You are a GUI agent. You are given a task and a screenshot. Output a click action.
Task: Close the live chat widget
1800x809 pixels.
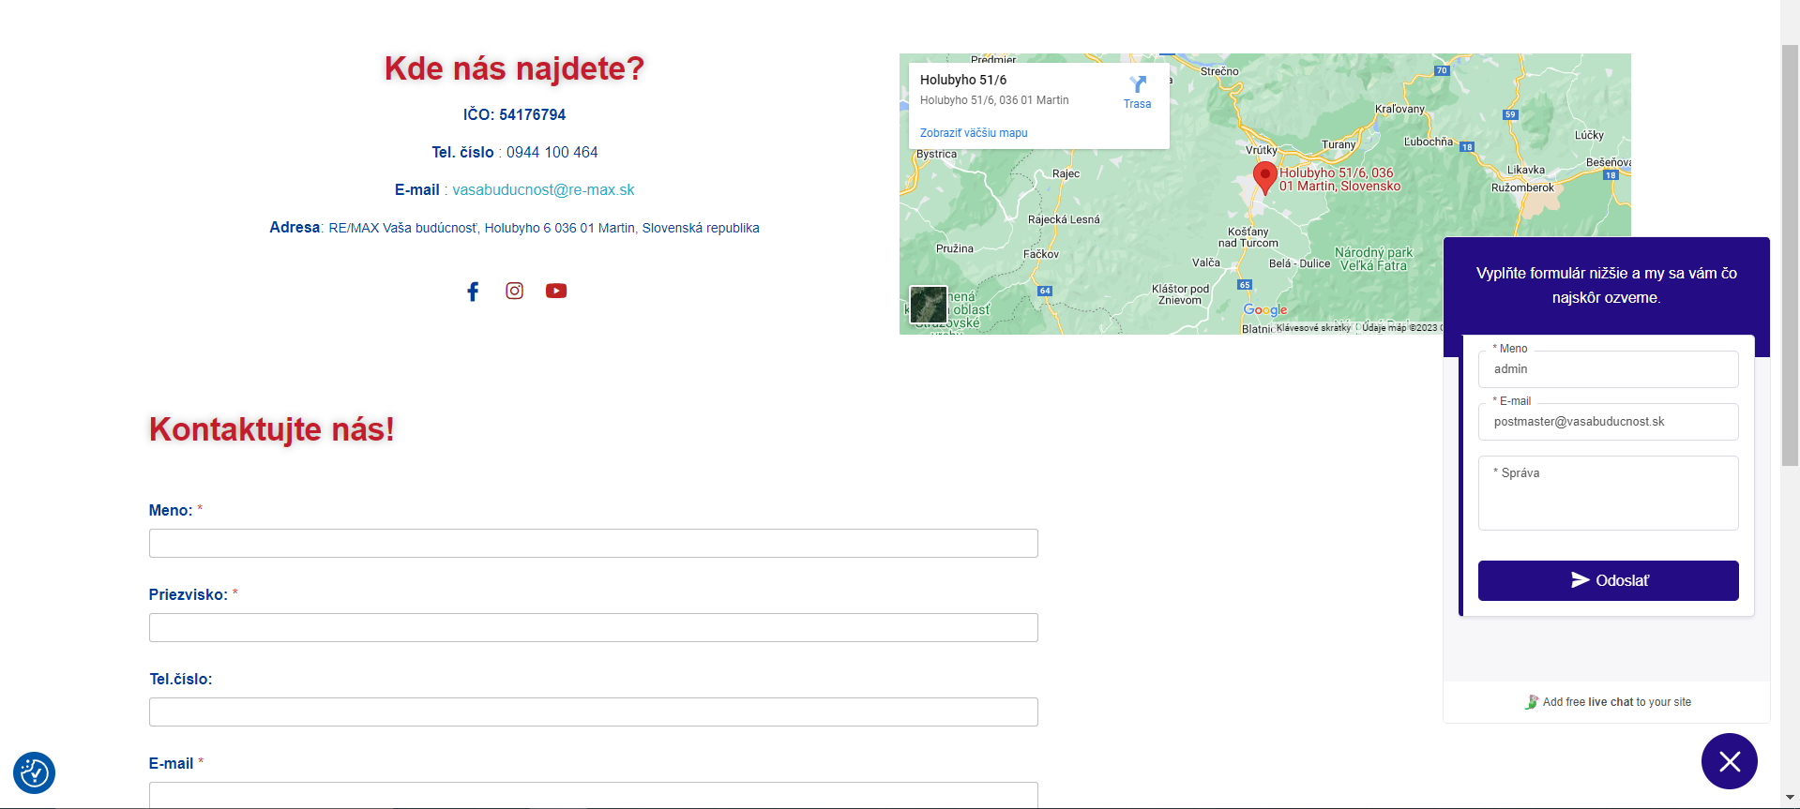coord(1729,761)
